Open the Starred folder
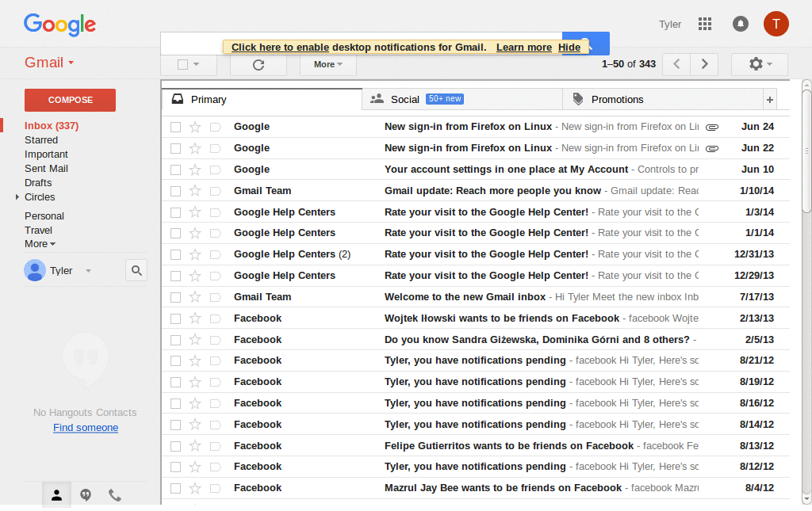 point(41,140)
